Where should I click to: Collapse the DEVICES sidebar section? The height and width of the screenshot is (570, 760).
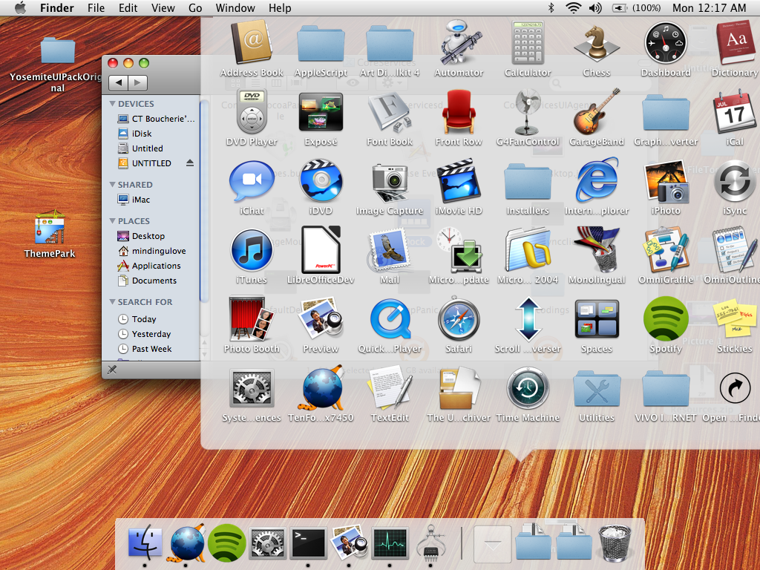pyautogui.click(x=113, y=104)
